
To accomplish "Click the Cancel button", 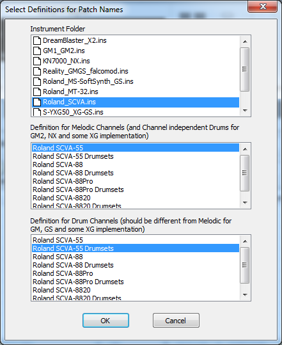I will click(176, 321).
